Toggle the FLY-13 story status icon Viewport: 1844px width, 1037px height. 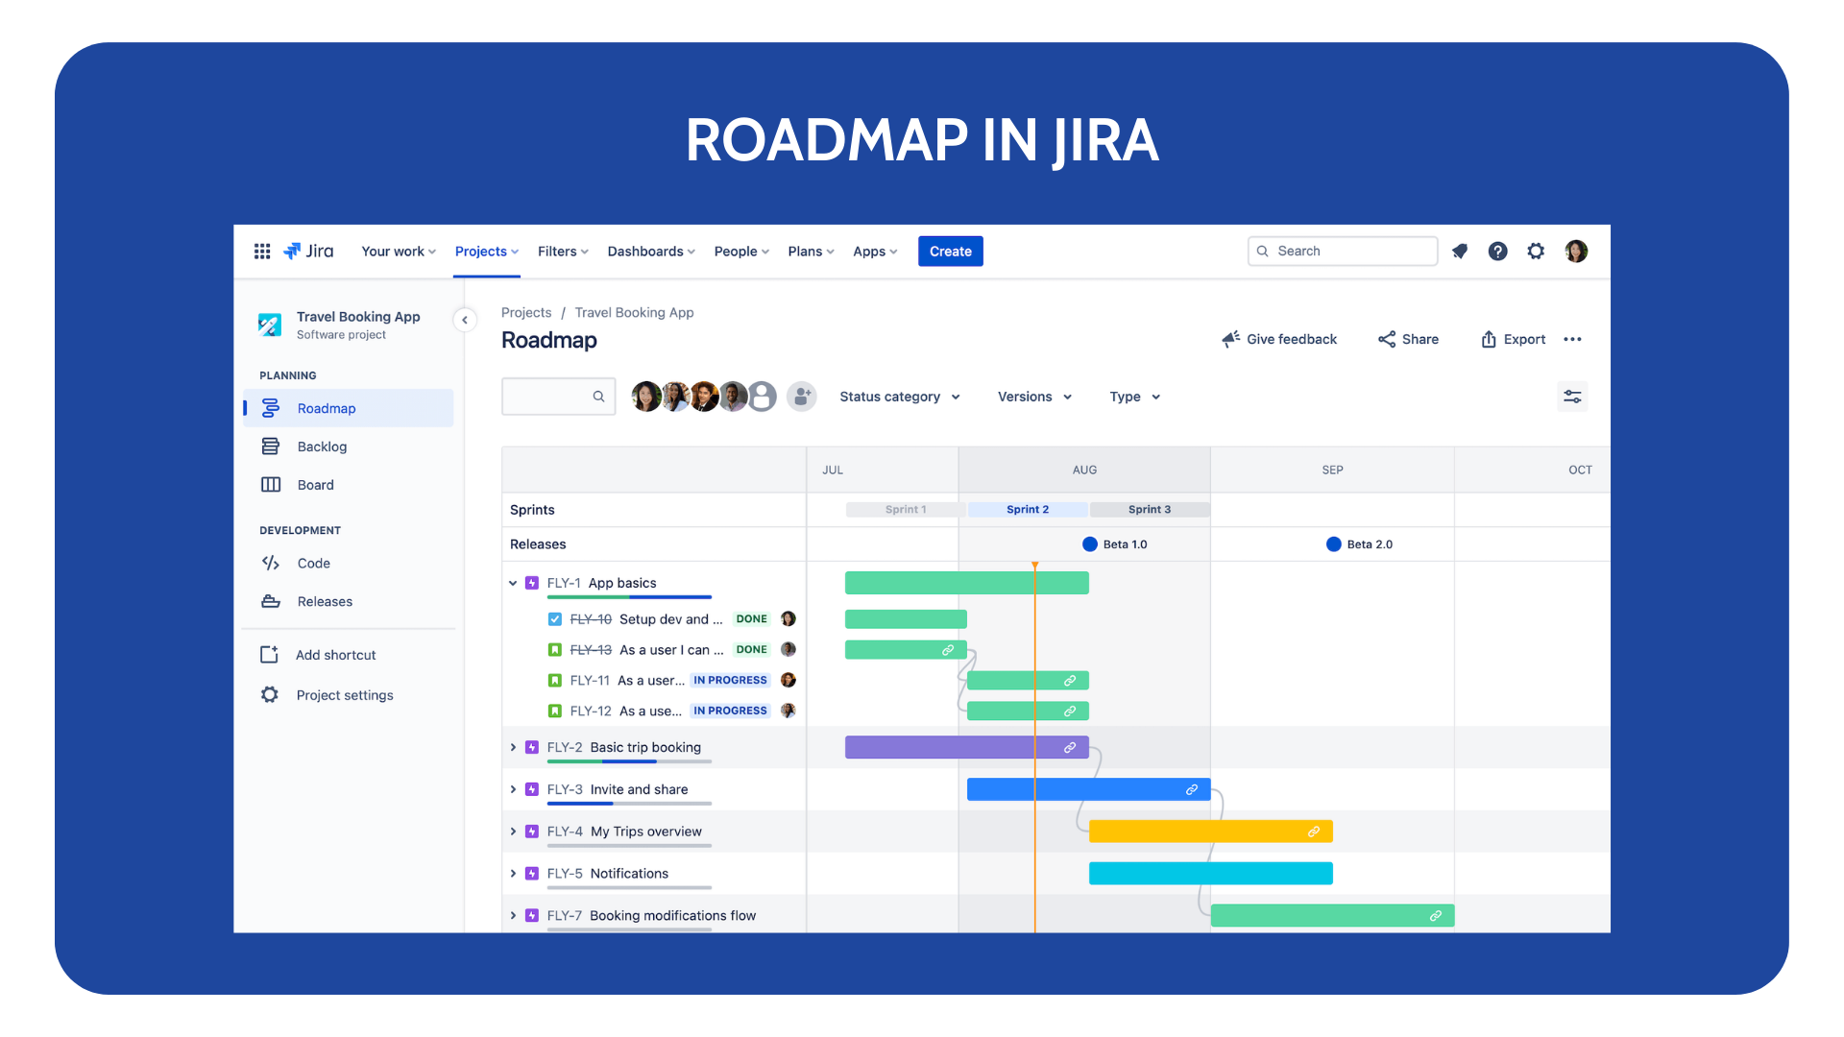tap(555, 649)
